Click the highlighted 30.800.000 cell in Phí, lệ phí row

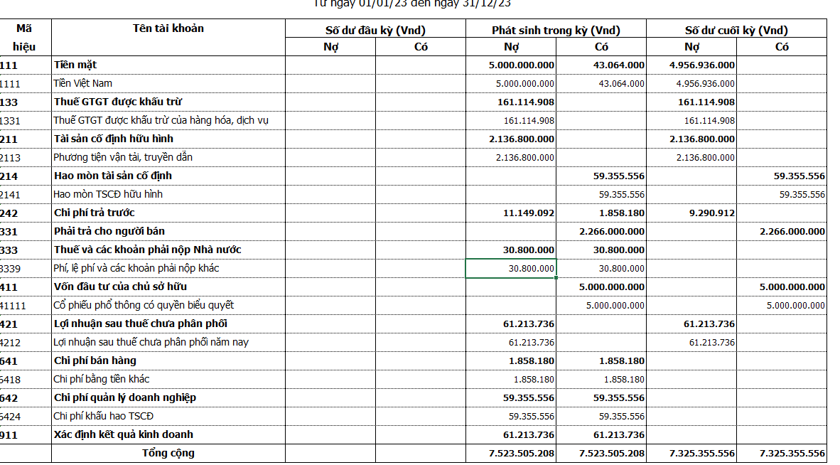click(511, 268)
